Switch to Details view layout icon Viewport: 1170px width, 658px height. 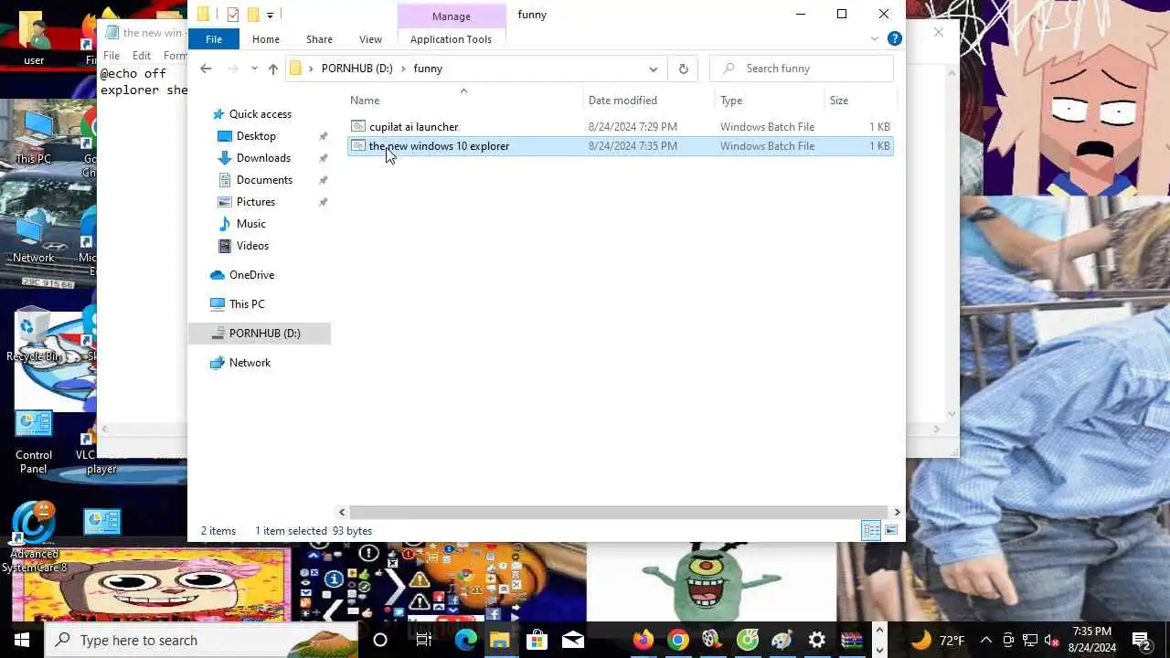pos(871,531)
